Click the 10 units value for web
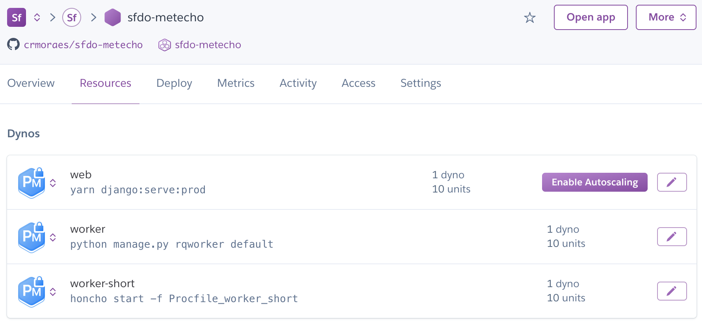 451,189
